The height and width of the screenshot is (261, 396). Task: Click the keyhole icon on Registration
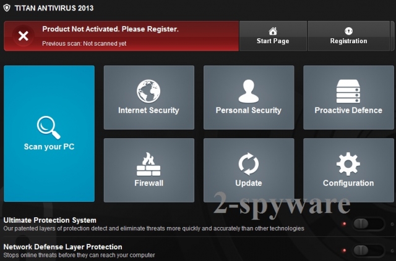pos(348,31)
